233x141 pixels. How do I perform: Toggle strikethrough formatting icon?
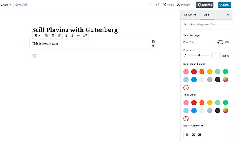(x=79, y=36)
